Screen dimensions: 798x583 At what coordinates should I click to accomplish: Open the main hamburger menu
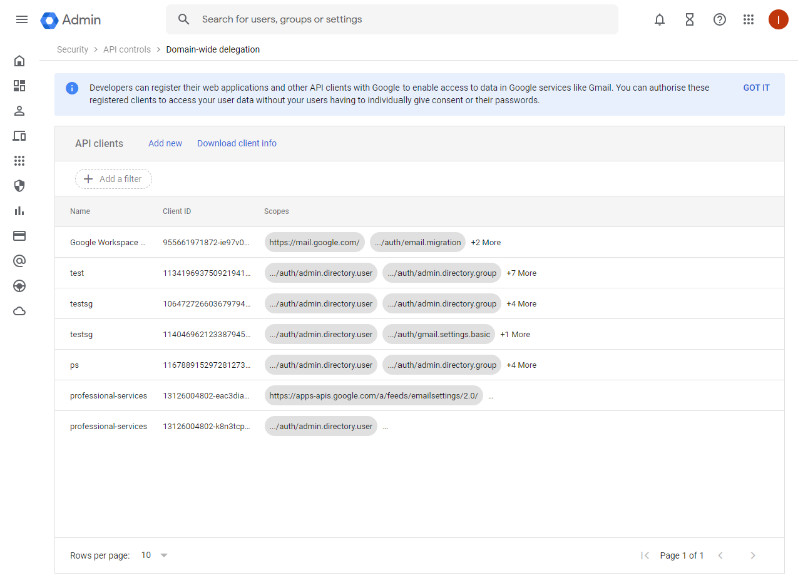click(22, 19)
